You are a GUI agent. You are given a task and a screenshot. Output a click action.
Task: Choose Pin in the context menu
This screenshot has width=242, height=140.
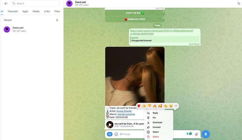point(159,118)
